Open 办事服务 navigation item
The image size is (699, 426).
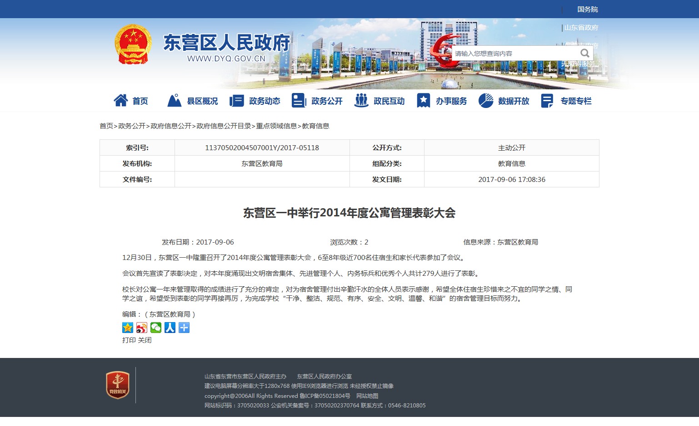coord(442,101)
